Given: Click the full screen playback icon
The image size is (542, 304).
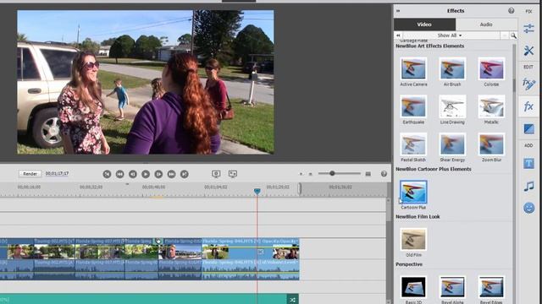Looking at the screenshot, I should tap(233, 174).
